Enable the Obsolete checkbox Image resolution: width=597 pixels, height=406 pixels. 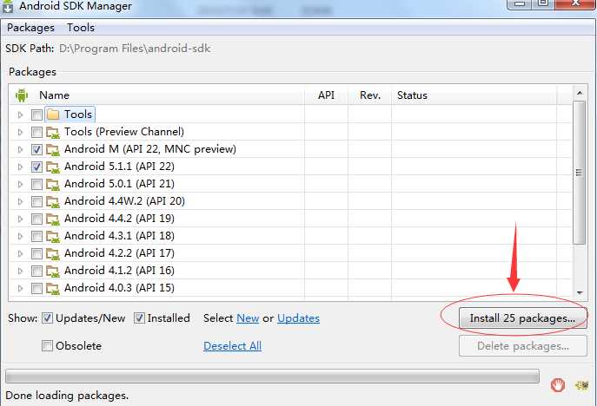click(x=47, y=346)
